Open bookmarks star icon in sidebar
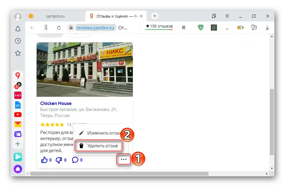This screenshot has height=189, width=285. point(18,53)
